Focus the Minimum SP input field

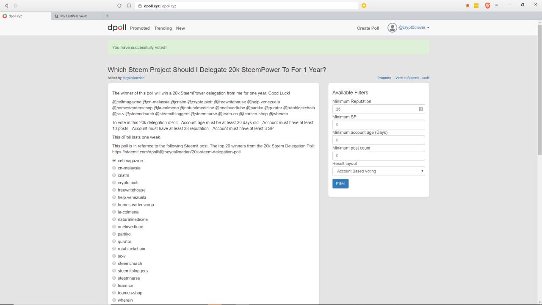coord(379,125)
